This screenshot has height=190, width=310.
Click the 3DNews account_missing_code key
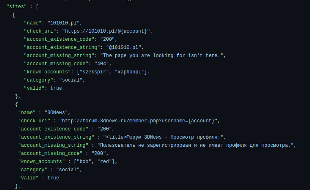(x=50, y=153)
